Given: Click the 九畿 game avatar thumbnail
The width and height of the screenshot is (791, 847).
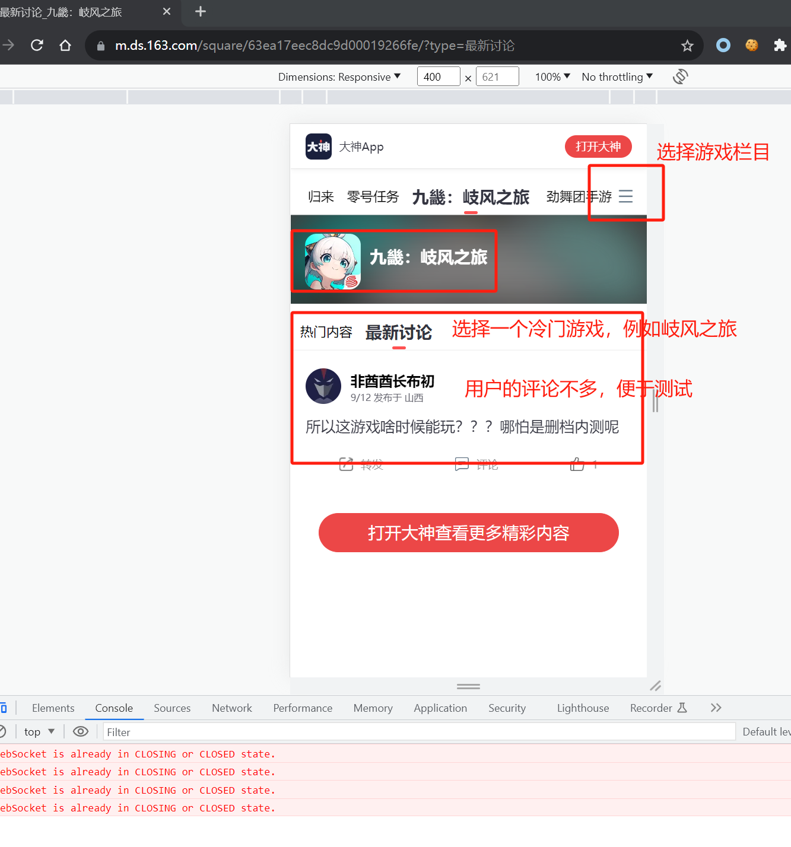Looking at the screenshot, I should pos(332,262).
